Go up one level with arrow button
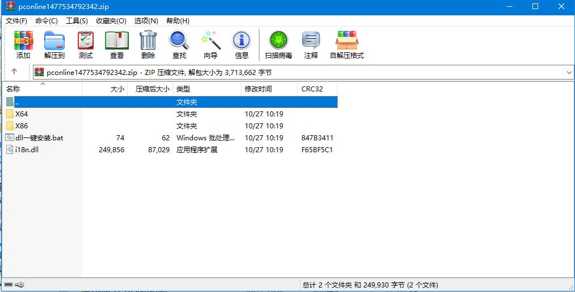Image resolution: width=575 pixels, height=292 pixels. tap(14, 72)
